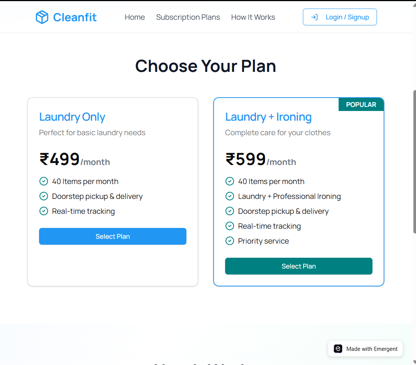Click the check icon beside 40 Items per month
This screenshot has height=365, width=416.
(x=44, y=181)
